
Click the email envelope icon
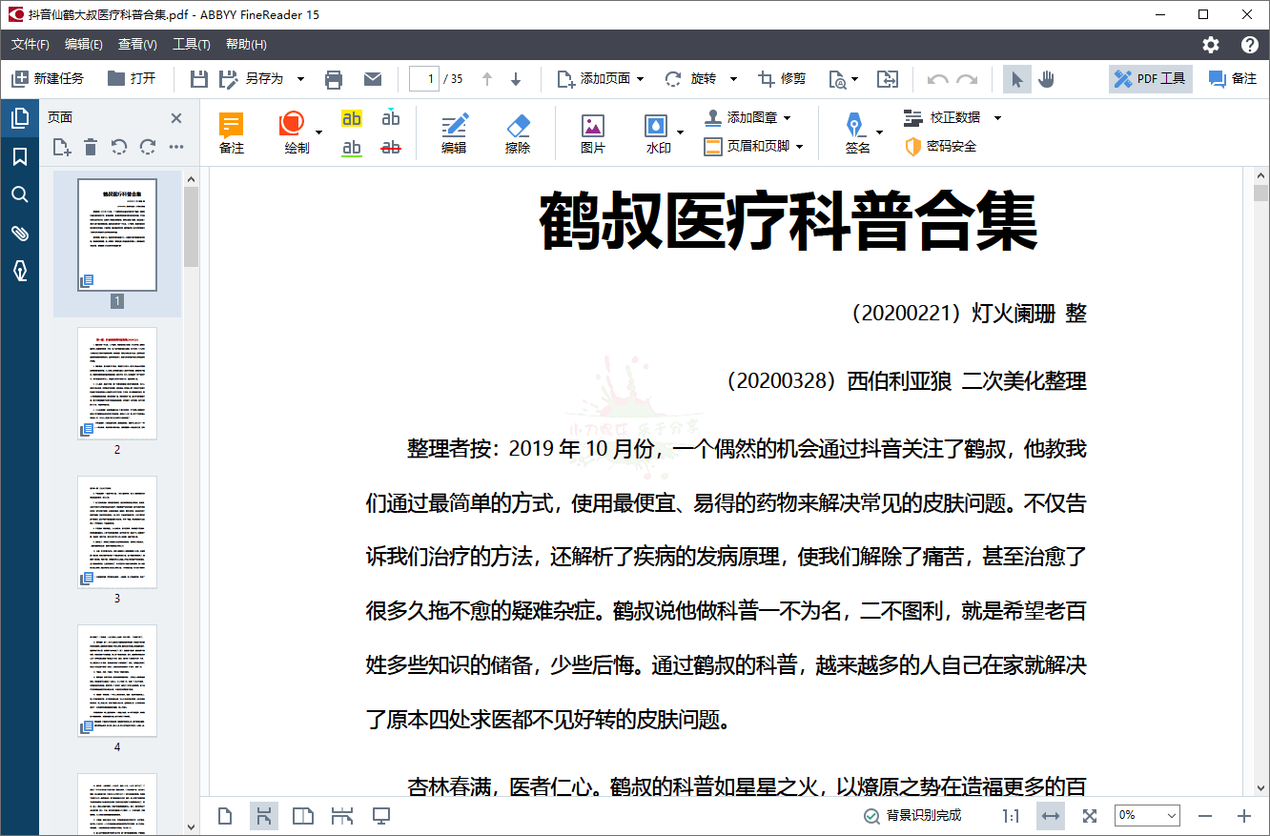pos(373,79)
